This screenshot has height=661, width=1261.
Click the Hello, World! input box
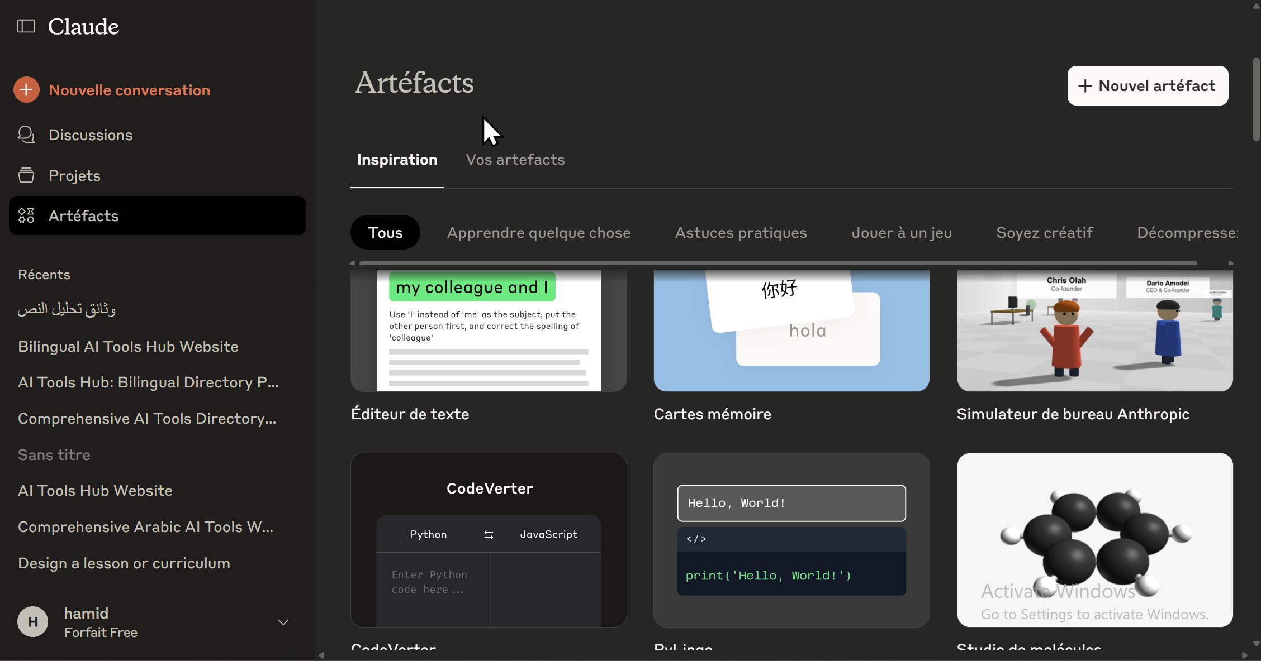coord(791,503)
